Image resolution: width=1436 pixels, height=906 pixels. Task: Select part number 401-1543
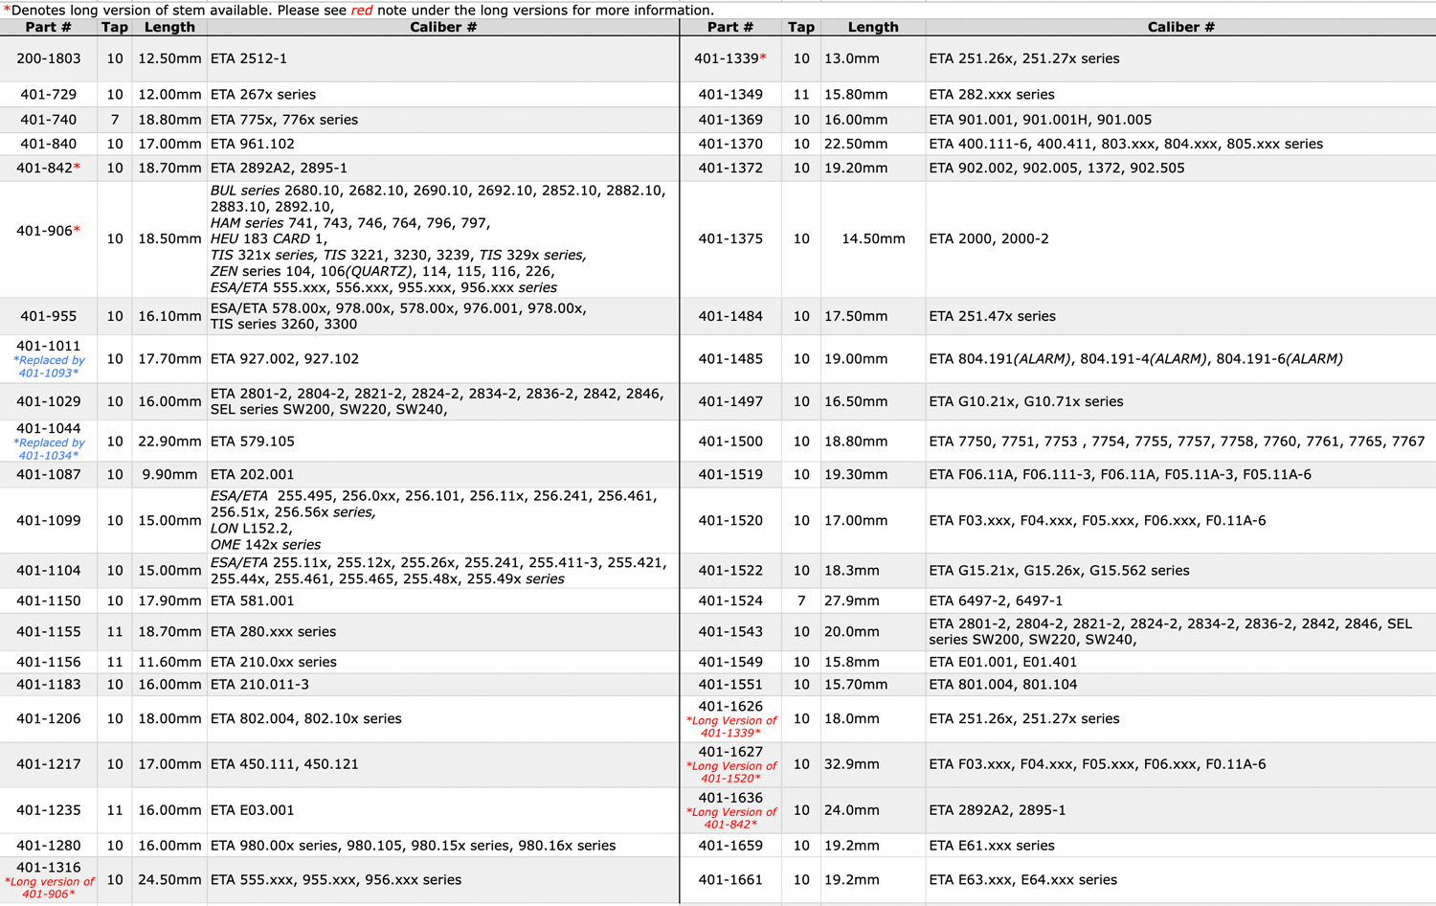tap(730, 631)
